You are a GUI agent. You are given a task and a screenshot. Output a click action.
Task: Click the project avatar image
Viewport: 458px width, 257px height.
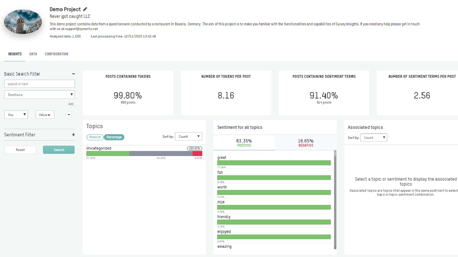23,22
